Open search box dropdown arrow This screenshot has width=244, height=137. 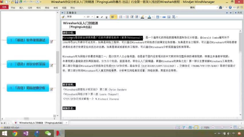(217, 7)
